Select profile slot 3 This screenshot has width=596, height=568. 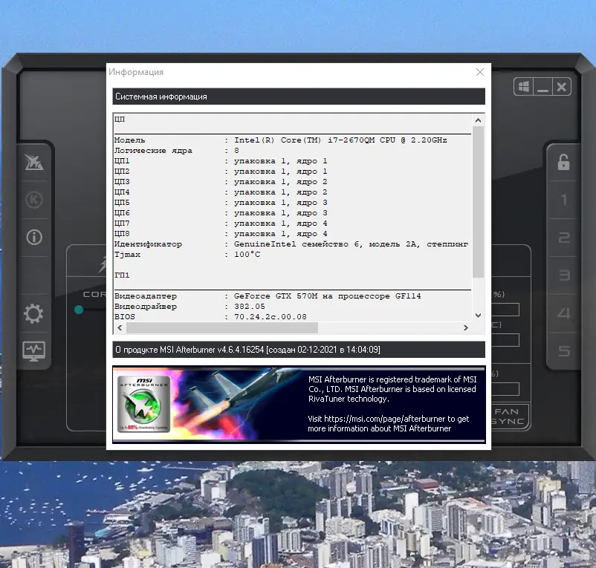(564, 275)
